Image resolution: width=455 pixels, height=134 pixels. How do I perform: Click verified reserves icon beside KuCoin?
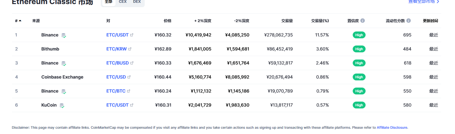(62, 105)
